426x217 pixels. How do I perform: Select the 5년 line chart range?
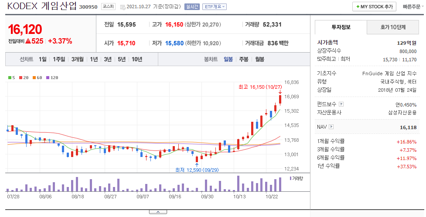click(x=122, y=59)
